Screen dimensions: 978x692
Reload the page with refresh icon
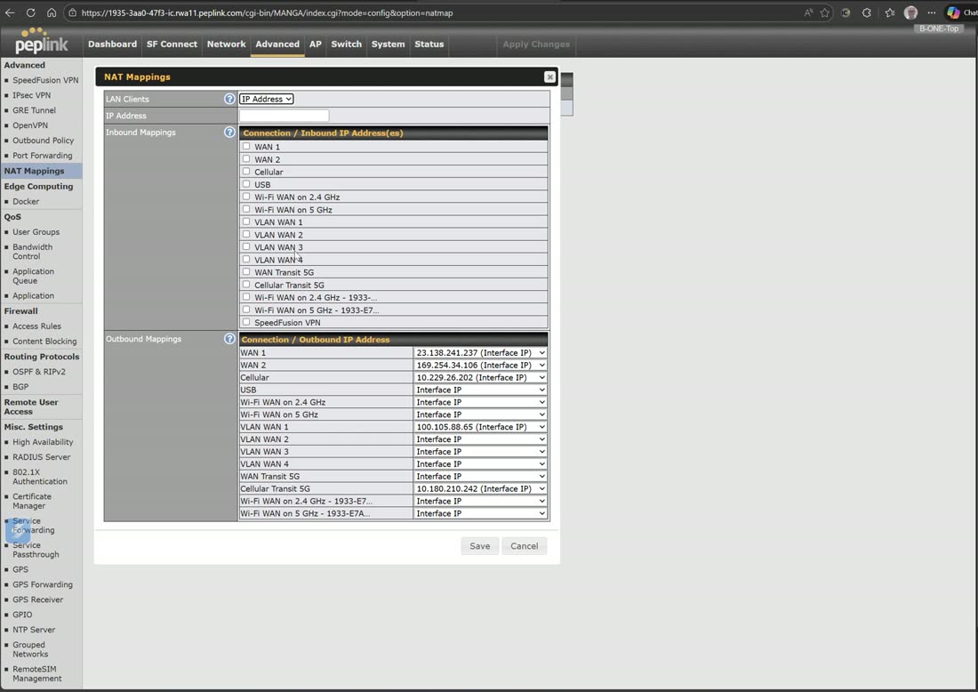[x=30, y=12]
